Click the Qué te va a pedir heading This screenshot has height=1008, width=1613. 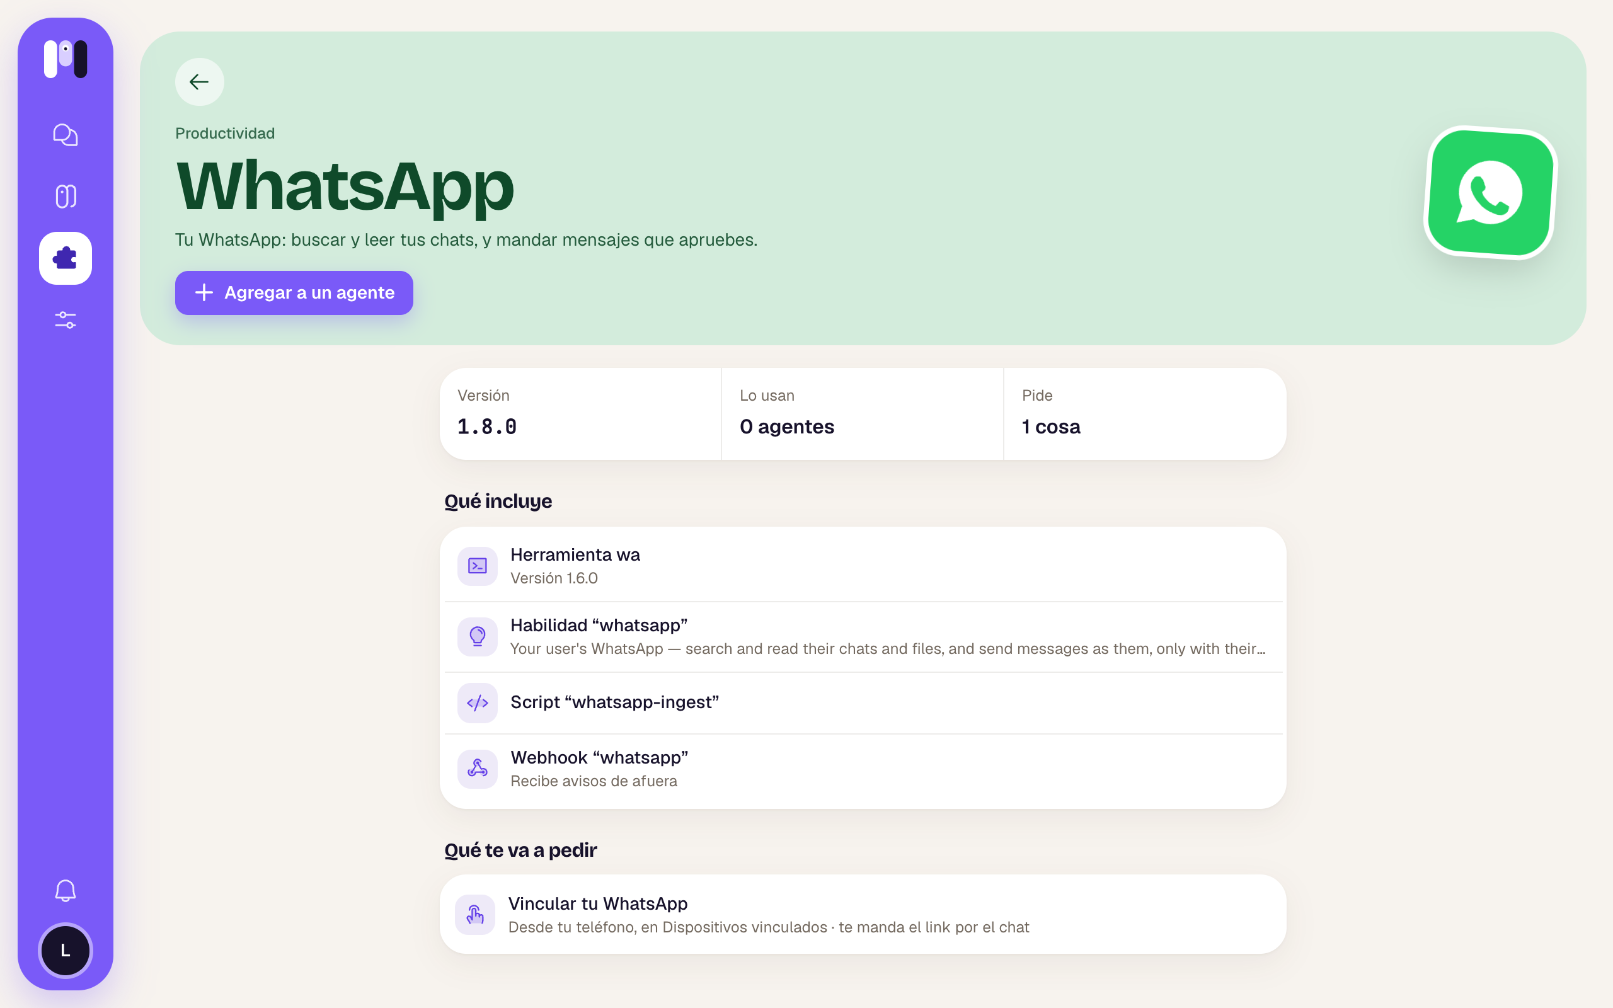click(x=520, y=850)
